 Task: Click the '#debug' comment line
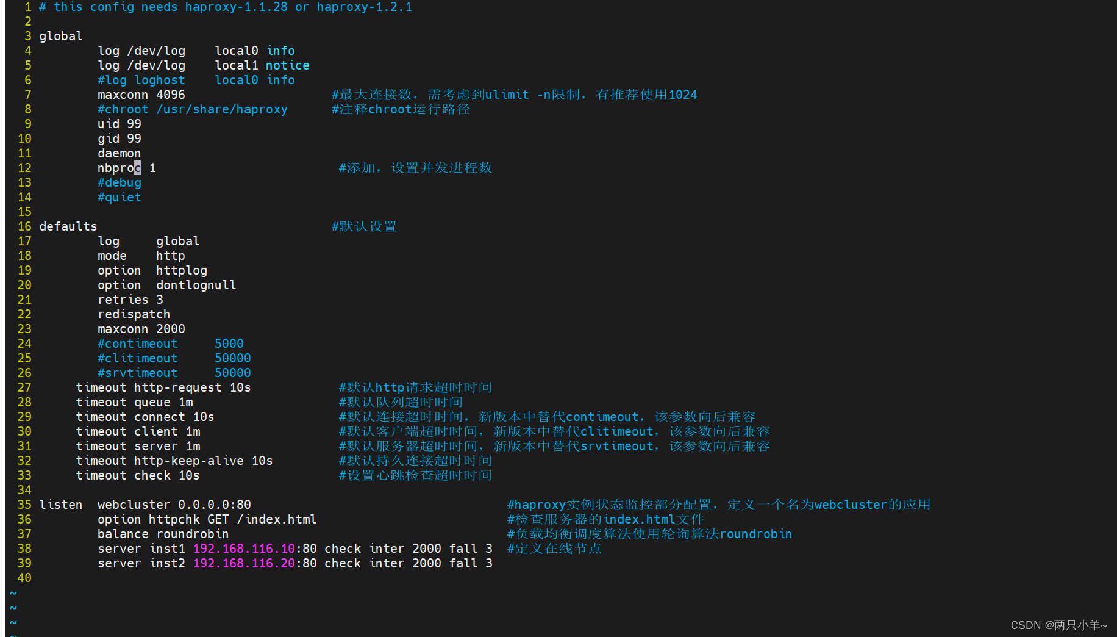pyautogui.click(x=120, y=182)
